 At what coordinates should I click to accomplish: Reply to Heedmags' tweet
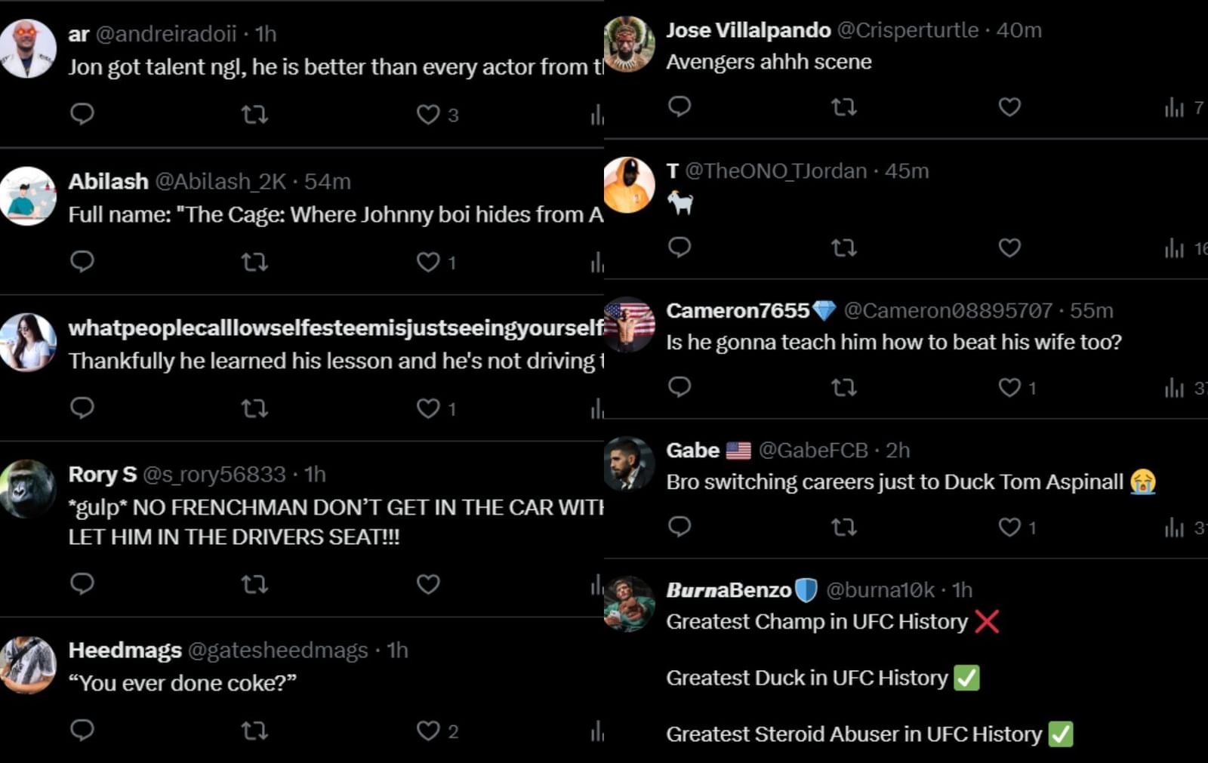[x=82, y=731]
